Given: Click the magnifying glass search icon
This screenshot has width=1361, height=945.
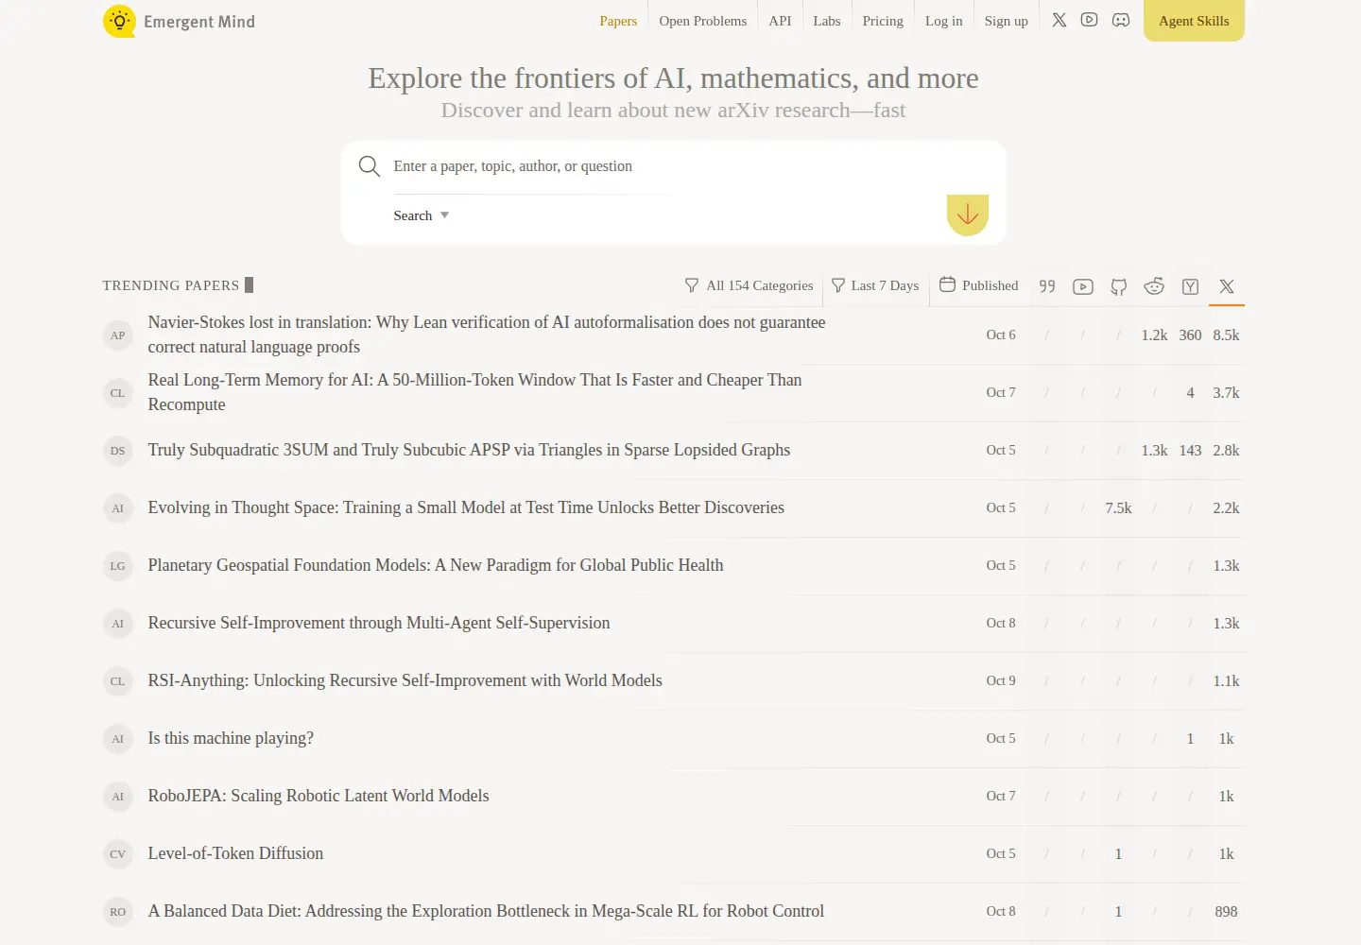Looking at the screenshot, I should 370,166.
